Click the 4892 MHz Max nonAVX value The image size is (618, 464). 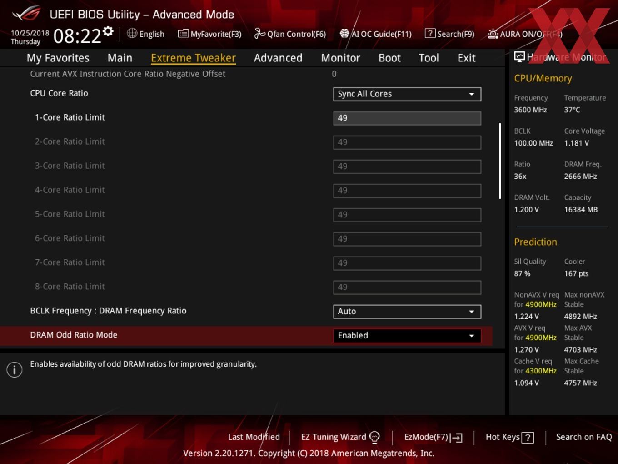click(x=580, y=316)
